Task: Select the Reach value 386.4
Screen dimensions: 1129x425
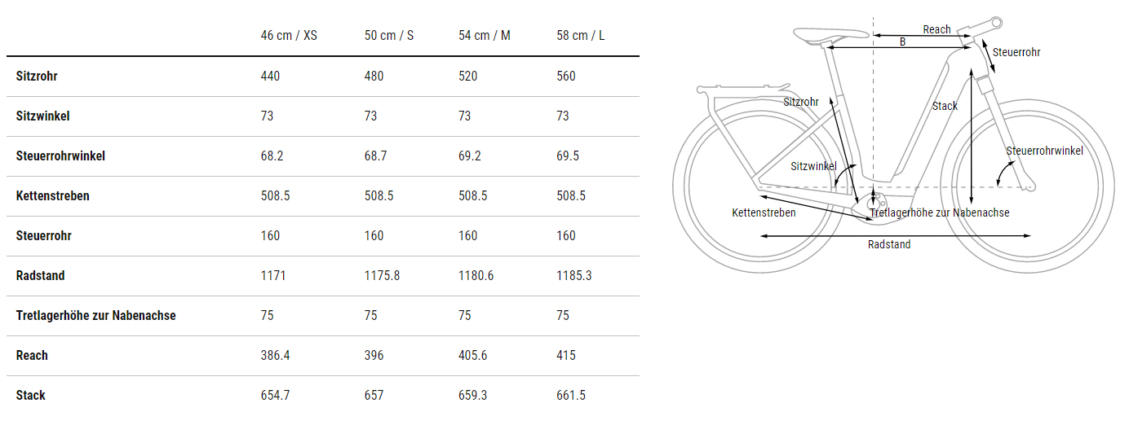Action: 277,355
